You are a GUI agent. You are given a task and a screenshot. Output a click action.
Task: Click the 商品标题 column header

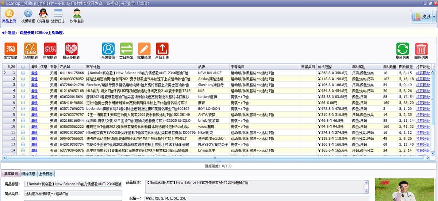tap(141, 67)
